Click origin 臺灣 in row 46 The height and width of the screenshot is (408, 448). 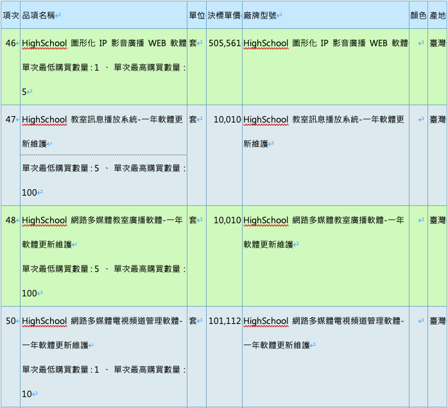point(438,43)
